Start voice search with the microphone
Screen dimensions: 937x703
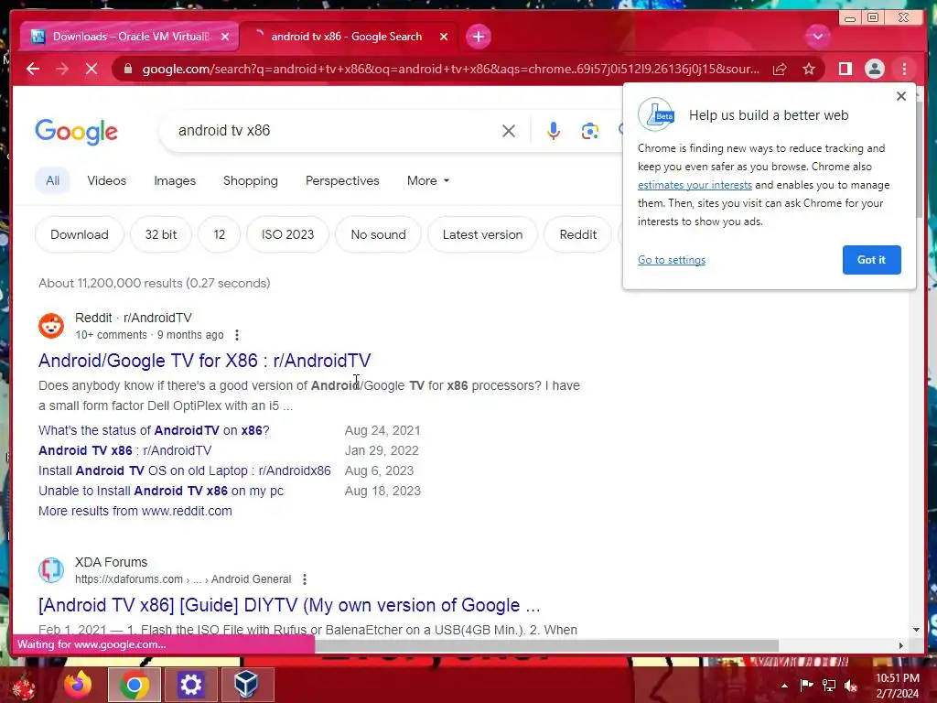[x=554, y=131]
